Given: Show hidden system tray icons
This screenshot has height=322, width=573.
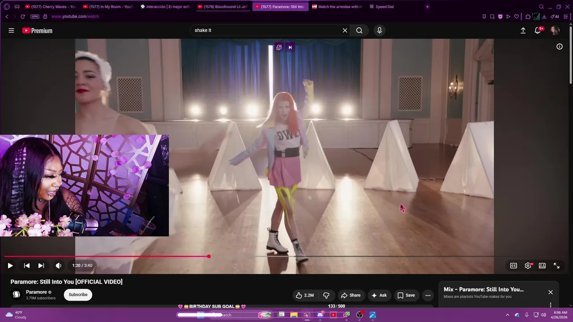Looking at the screenshot, I should pos(507,315).
